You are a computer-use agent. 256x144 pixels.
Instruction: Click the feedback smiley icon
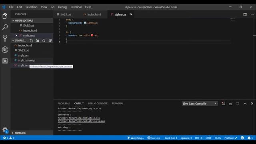tap(242, 138)
